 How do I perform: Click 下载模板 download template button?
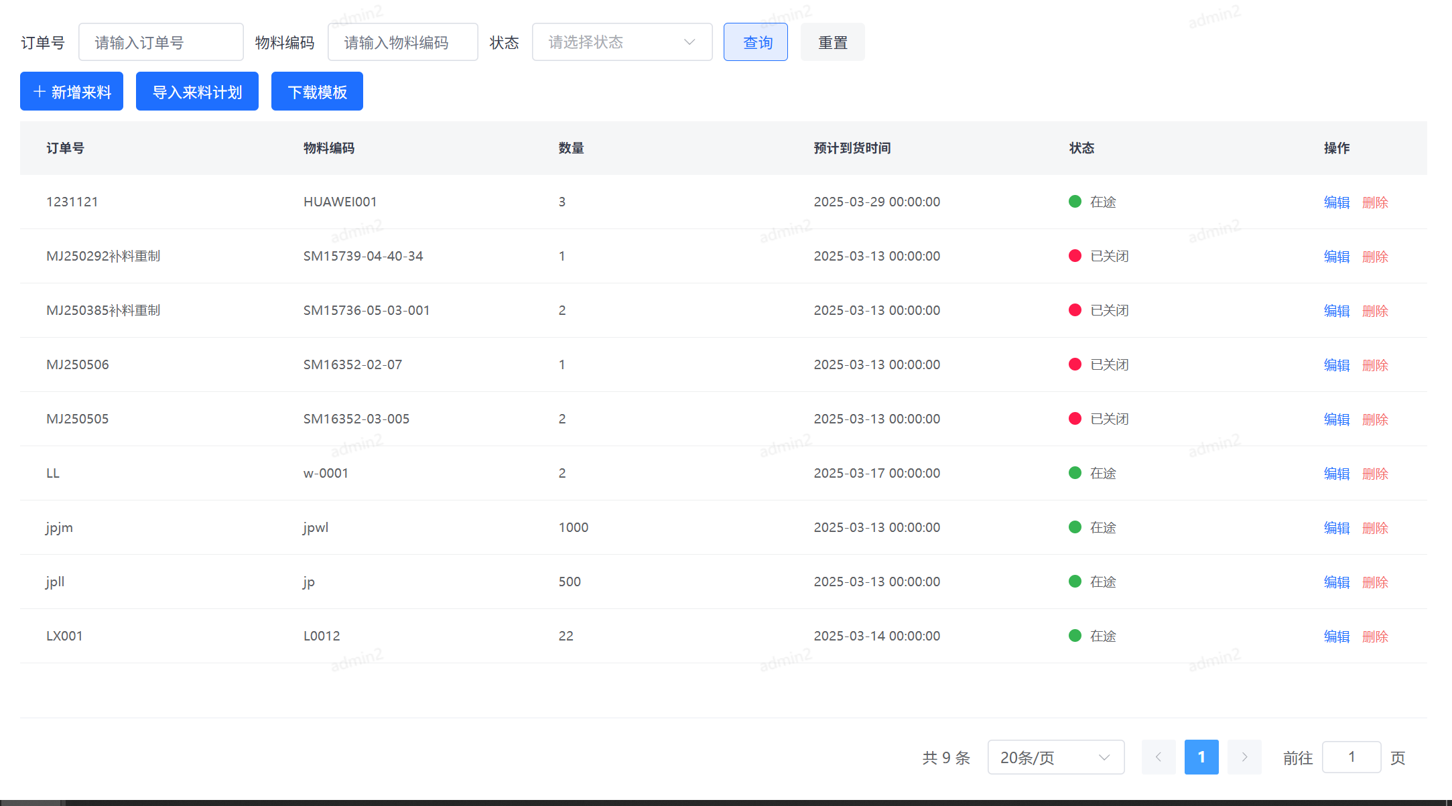[317, 92]
